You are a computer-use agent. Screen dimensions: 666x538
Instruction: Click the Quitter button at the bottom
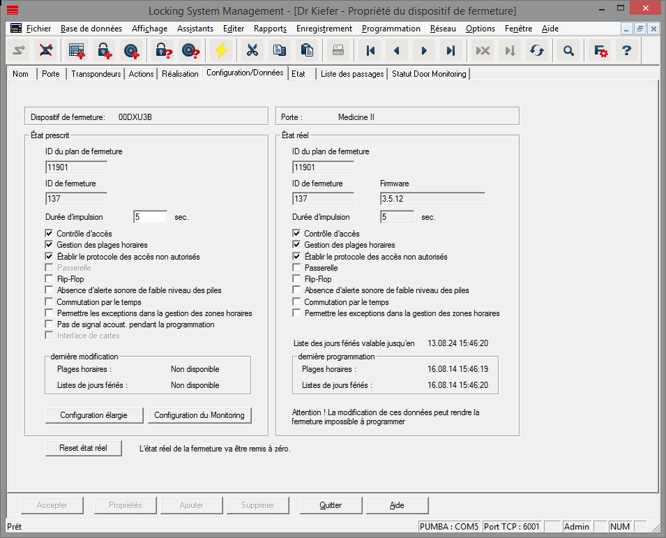(331, 505)
